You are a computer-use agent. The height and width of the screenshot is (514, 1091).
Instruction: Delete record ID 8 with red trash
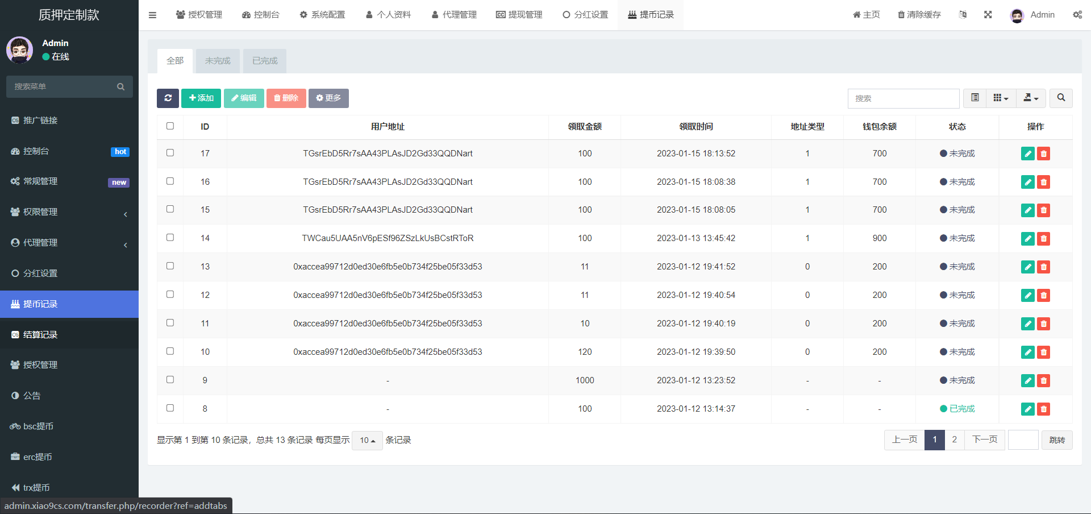pos(1043,409)
